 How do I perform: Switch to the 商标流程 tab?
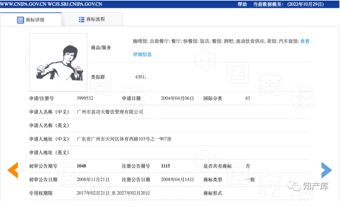click(92, 19)
